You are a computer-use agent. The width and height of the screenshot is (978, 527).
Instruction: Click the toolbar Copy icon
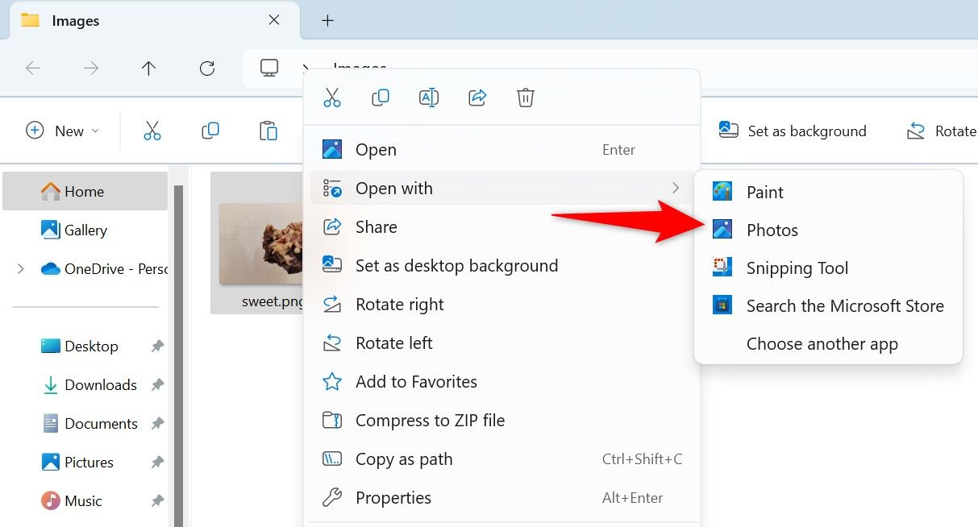point(210,131)
